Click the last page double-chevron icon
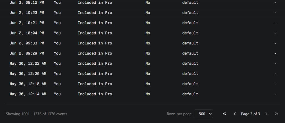 point(276,114)
